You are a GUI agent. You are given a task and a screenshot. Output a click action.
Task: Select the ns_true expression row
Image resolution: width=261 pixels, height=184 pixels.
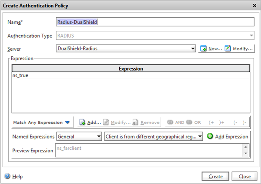click(130, 75)
